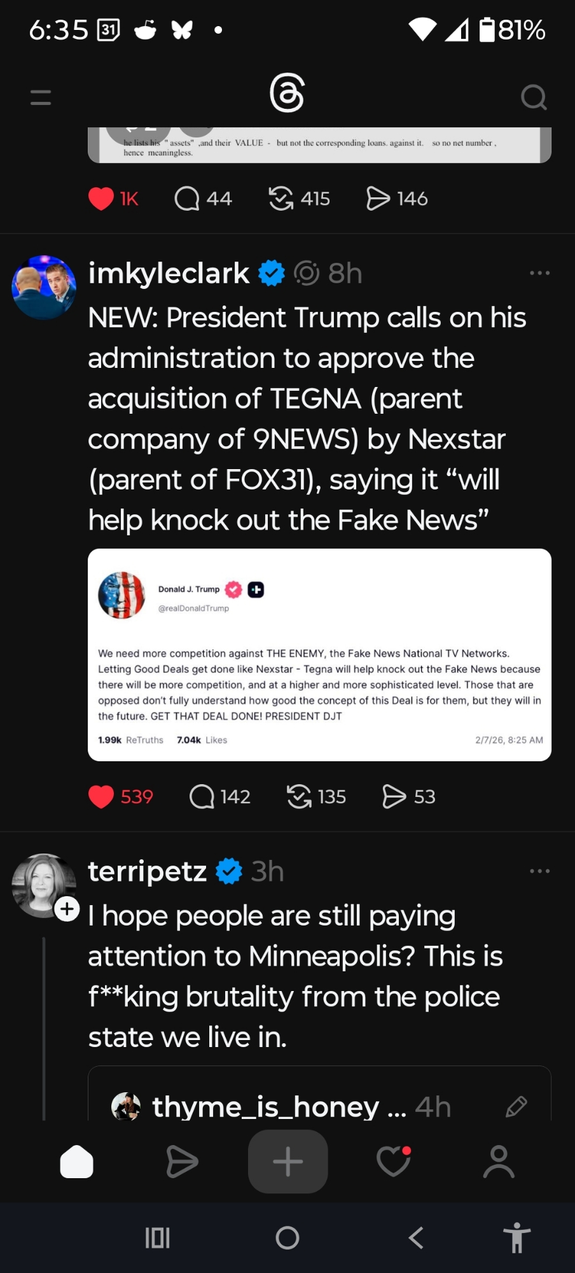Open the hamburger menu at top left
This screenshot has height=1273, width=575.
click(41, 97)
